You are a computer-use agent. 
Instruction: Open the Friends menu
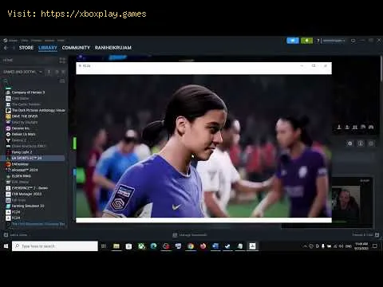click(37, 41)
